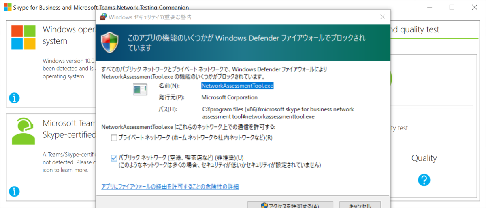Uncheck the public network checkbox
The width and height of the screenshot is (486, 208).
pos(114,158)
